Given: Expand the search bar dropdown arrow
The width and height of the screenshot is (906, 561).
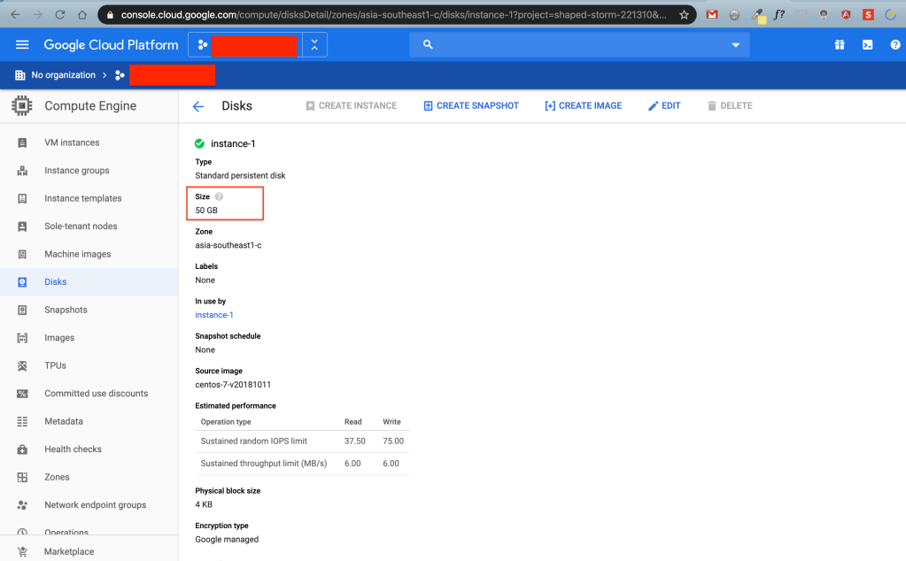Looking at the screenshot, I should coord(735,45).
